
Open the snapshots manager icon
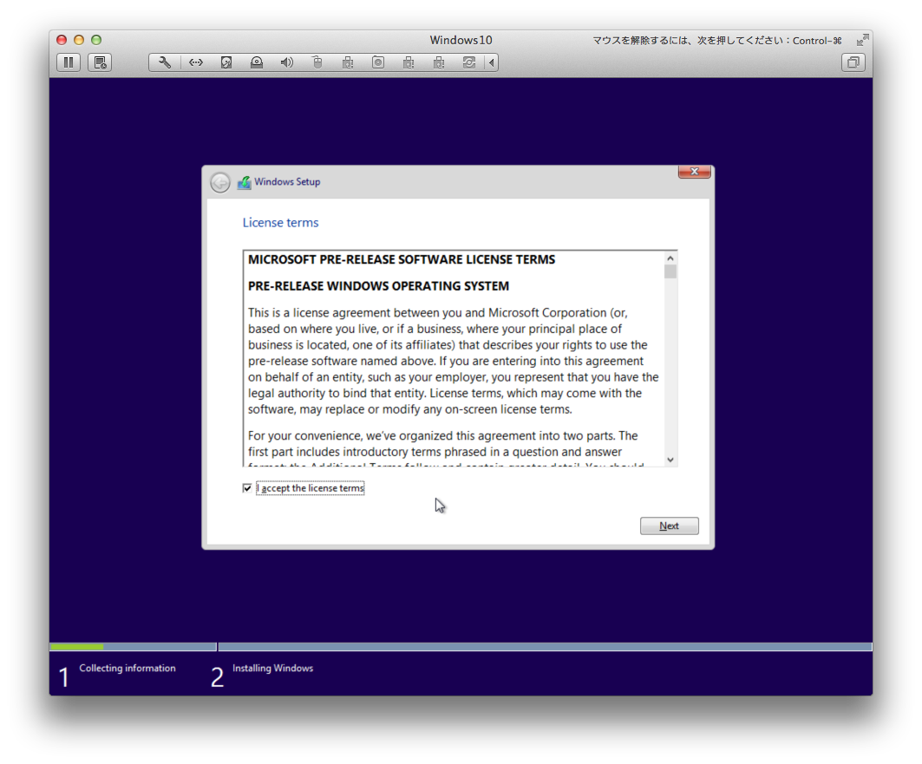coord(100,62)
